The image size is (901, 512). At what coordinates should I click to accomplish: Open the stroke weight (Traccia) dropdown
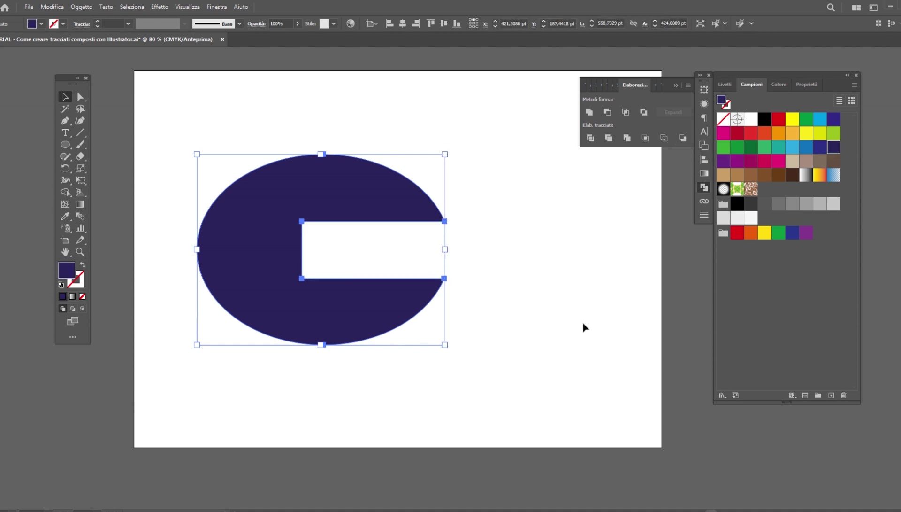(128, 23)
